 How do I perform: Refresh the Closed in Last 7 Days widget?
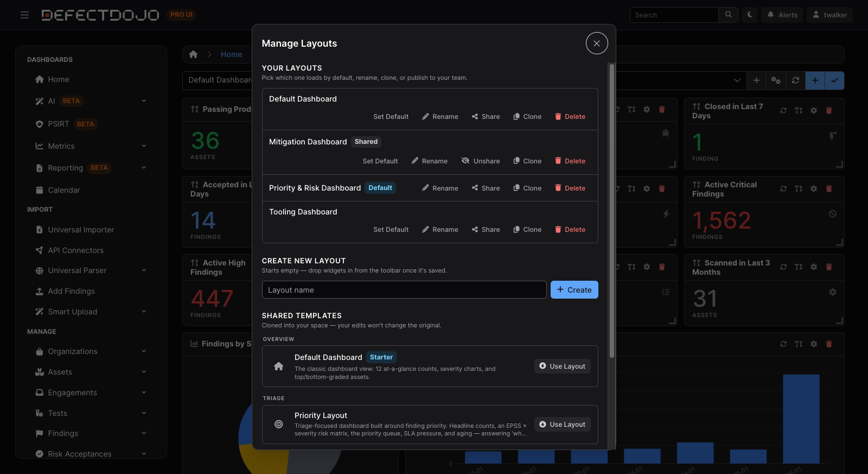tap(783, 110)
